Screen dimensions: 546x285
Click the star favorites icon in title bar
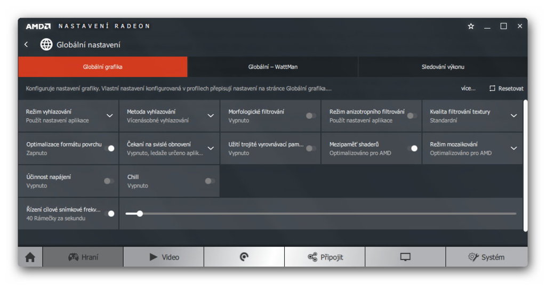coord(471,26)
